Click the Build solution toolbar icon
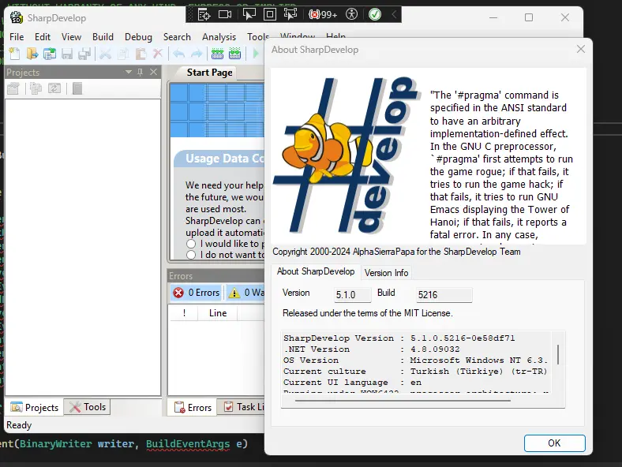The image size is (622, 467). [x=217, y=54]
